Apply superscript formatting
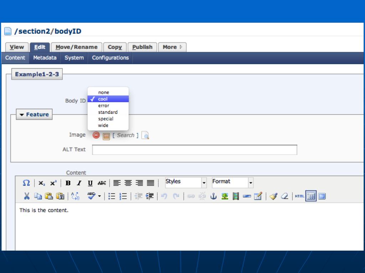The image size is (365, 273). (x=53, y=183)
